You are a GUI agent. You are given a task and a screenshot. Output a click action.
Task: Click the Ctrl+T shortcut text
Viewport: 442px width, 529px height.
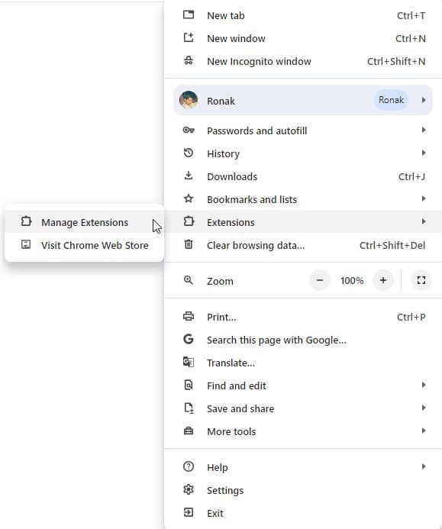coord(411,15)
